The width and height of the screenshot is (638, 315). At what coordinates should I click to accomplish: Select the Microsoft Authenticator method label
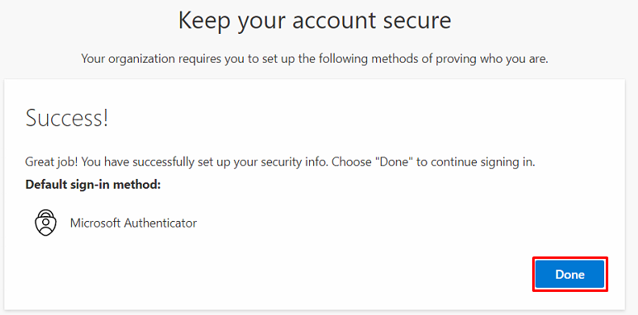click(133, 223)
